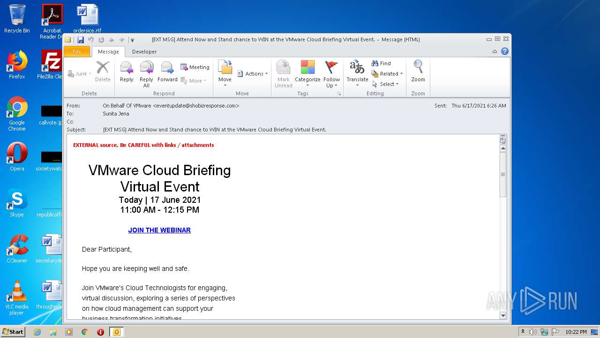Click the Zoom magnifier button
600x338 pixels.
click(x=418, y=71)
